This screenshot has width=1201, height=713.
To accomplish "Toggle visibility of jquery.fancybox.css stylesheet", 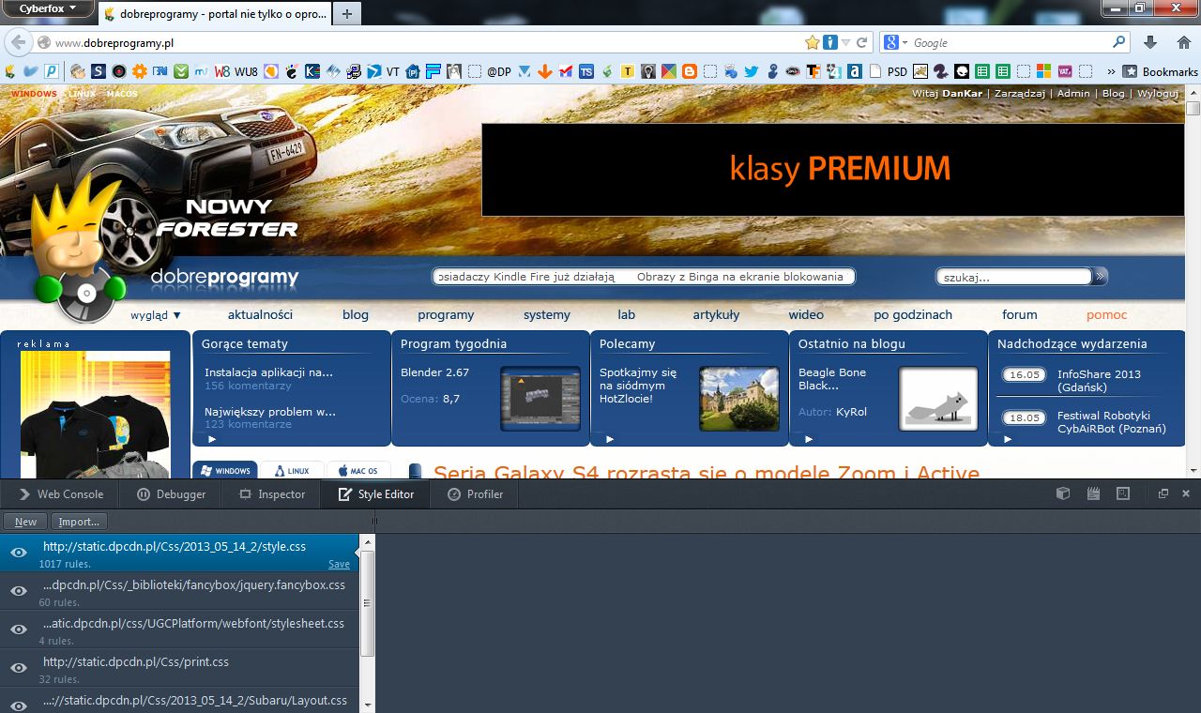I will click(18, 591).
